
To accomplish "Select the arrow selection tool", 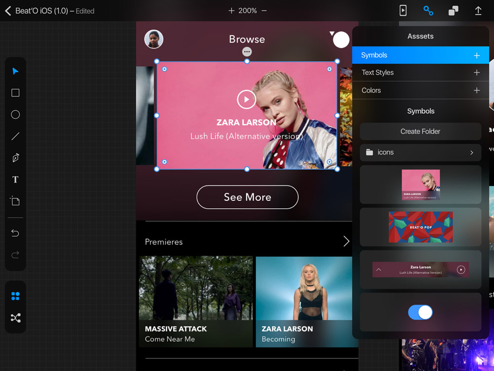I will point(15,71).
